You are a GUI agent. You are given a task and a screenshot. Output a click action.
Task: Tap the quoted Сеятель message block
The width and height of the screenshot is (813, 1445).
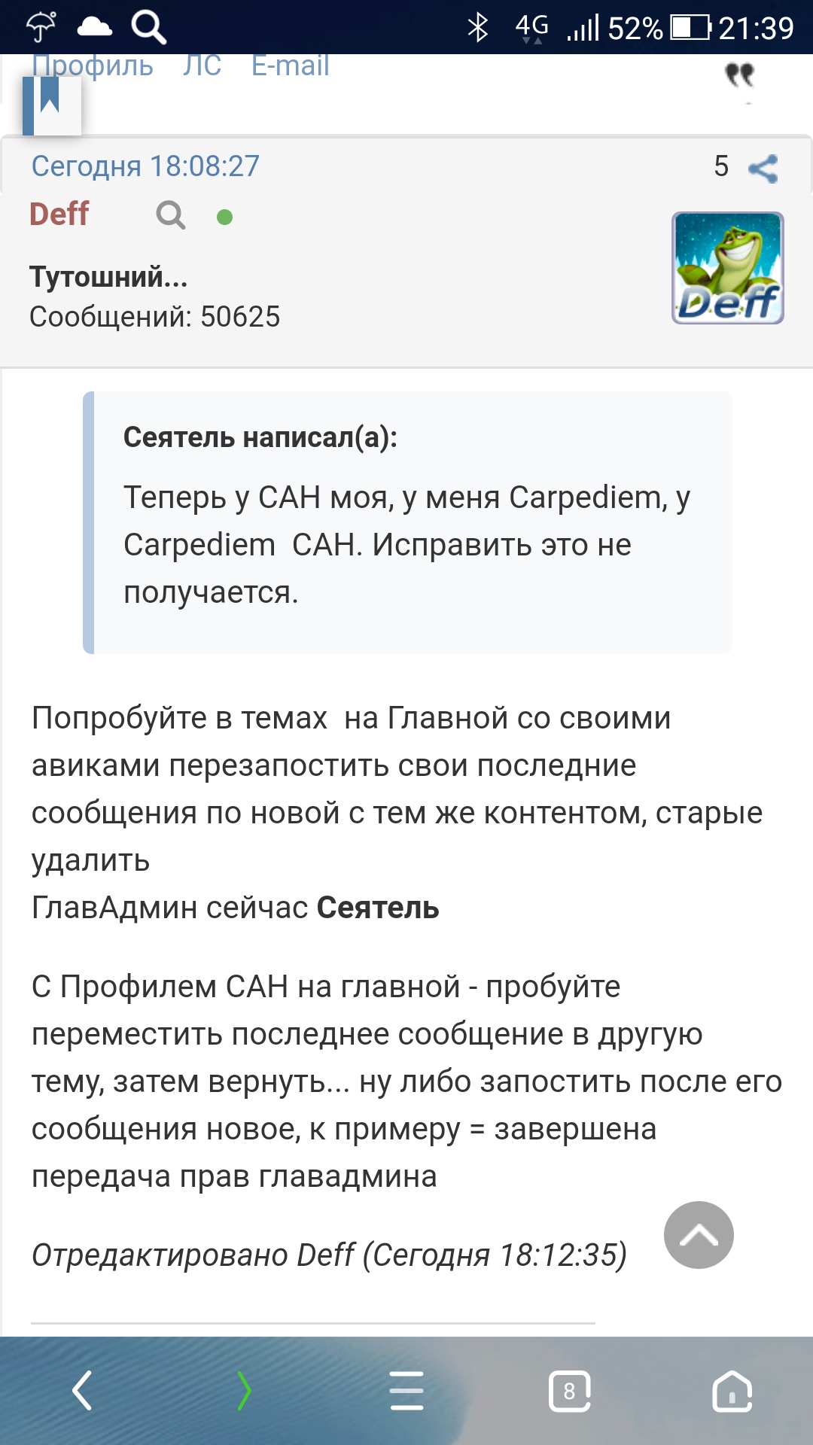(x=407, y=522)
